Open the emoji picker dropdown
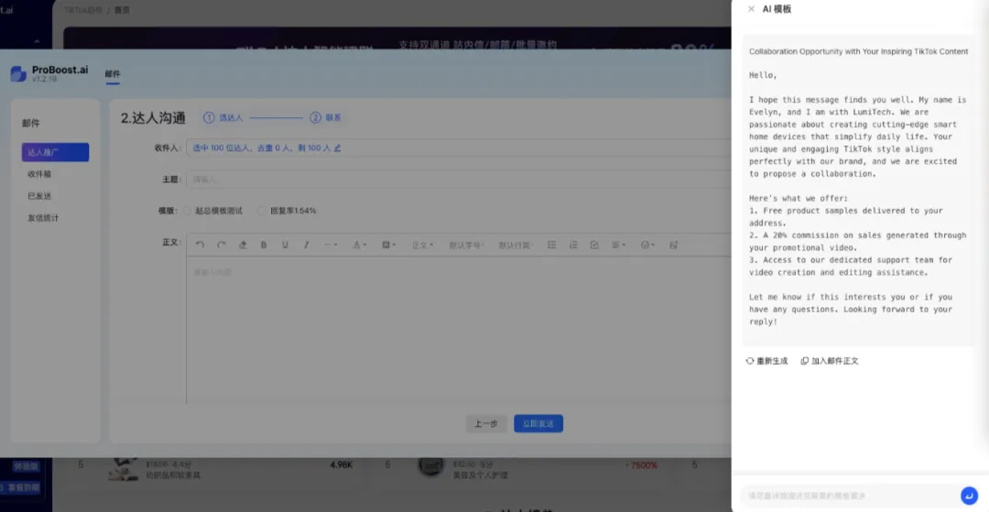Viewport: 989px width, 512px height. pyautogui.click(x=647, y=245)
